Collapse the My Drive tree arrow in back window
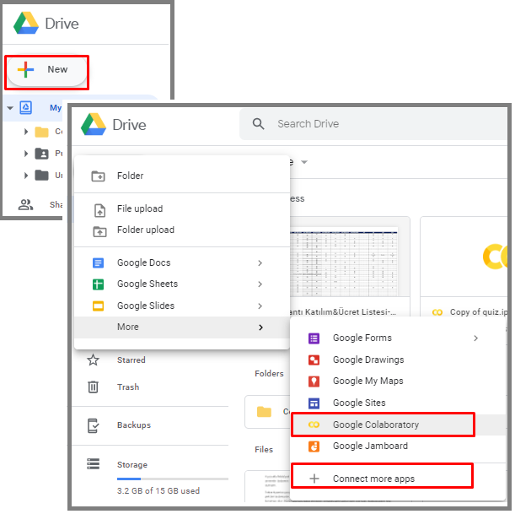The width and height of the screenshot is (515, 514). [x=10, y=108]
